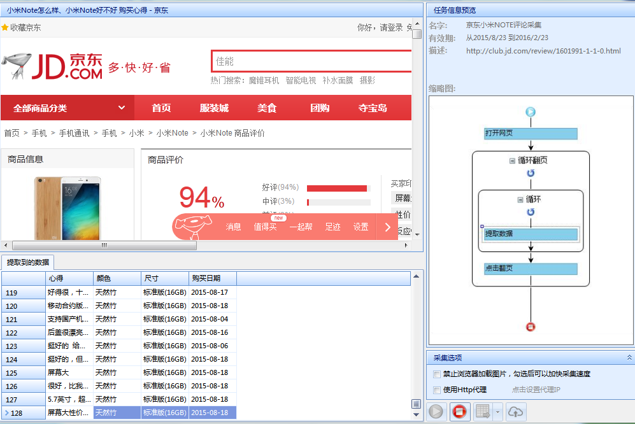Select the 点击翻页 workflow step
This screenshot has width=635, height=424.
tap(531, 269)
